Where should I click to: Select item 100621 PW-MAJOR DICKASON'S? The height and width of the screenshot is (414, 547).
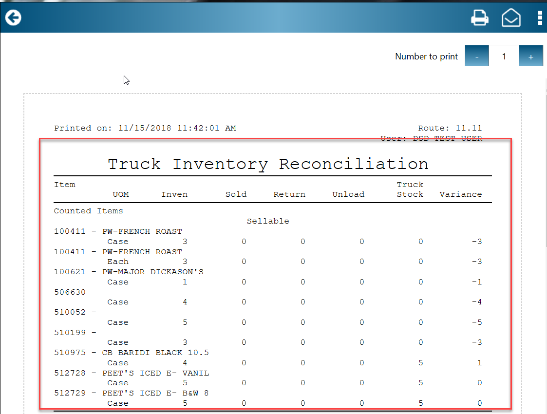click(x=129, y=272)
